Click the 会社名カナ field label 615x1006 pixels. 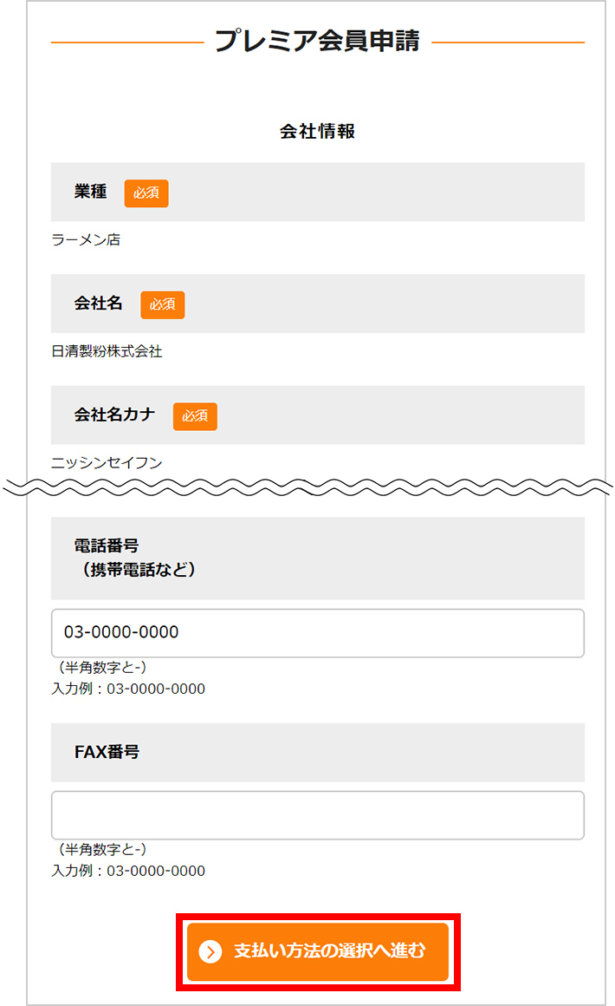click(x=114, y=415)
